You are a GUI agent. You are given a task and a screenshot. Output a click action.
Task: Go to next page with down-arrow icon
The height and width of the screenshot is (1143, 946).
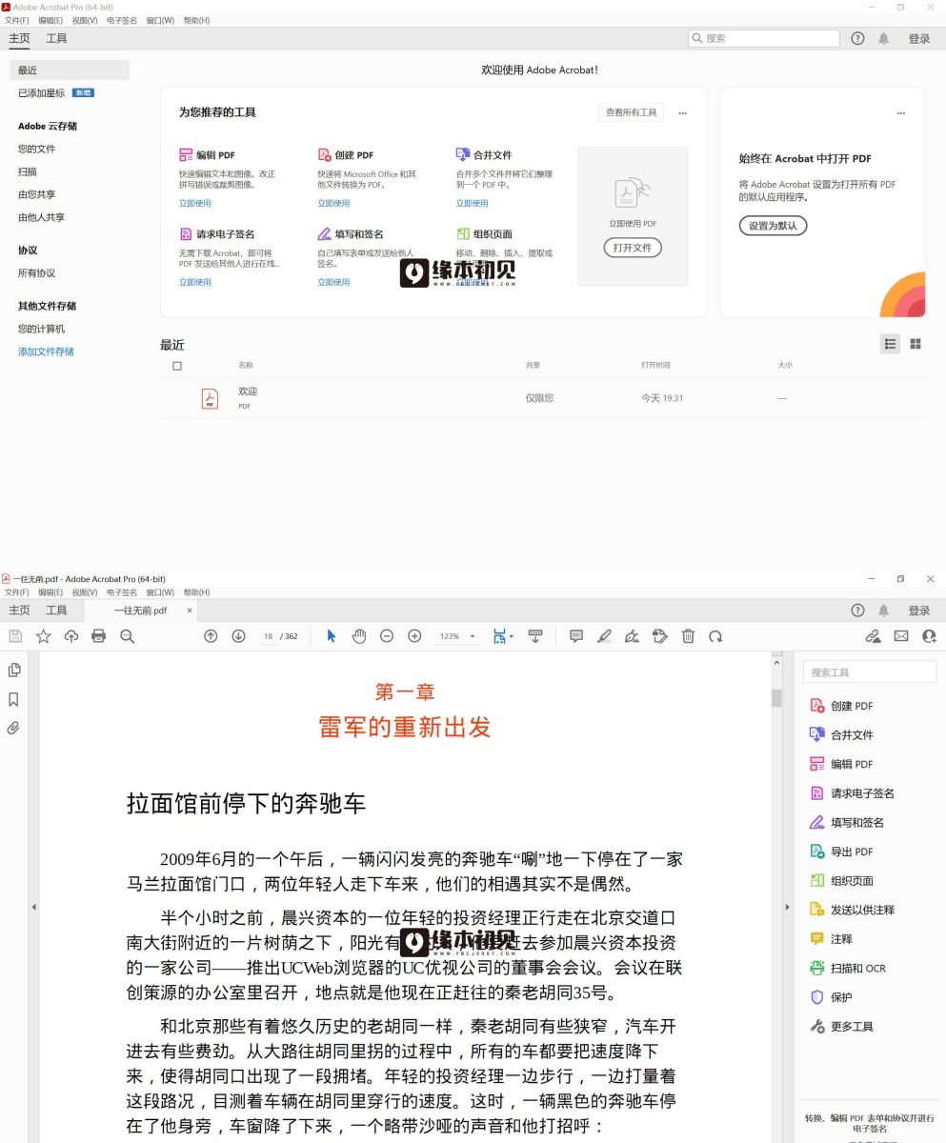(x=238, y=636)
